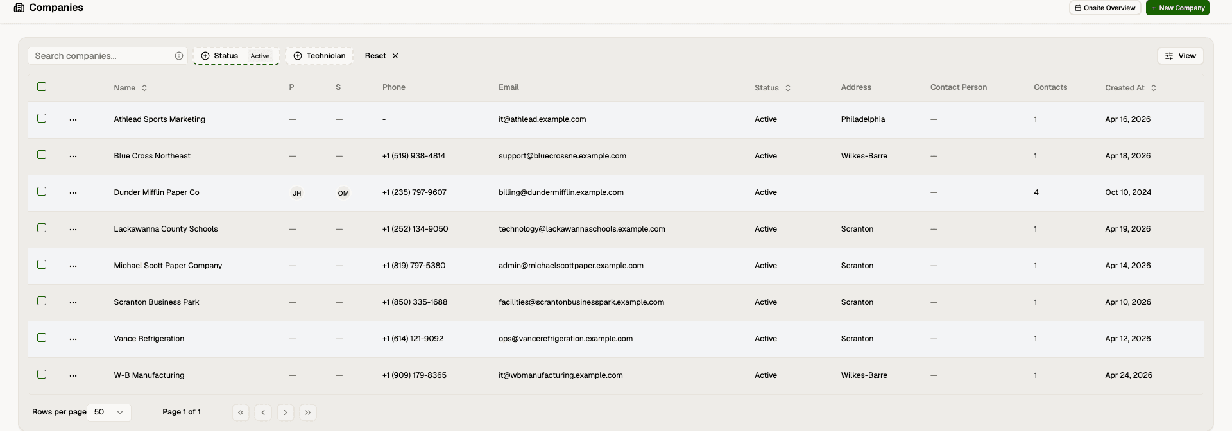Click email ops@vancerefrigeration.example.com
Screen dimensions: 1232x444
[x=565, y=339]
